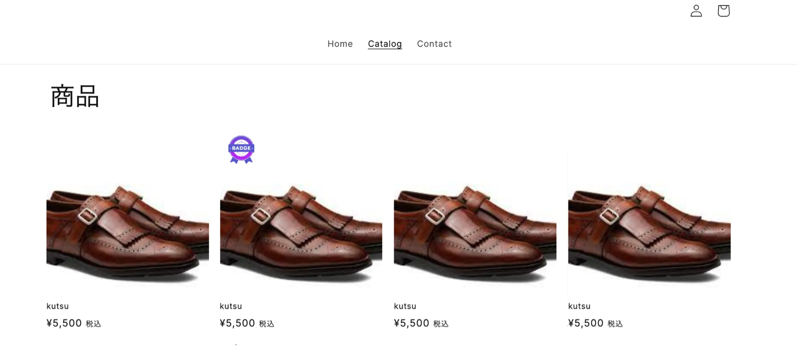Image resolution: width=797 pixels, height=361 pixels.
Task: Click the second product's kutsu title link
Action: click(x=231, y=306)
